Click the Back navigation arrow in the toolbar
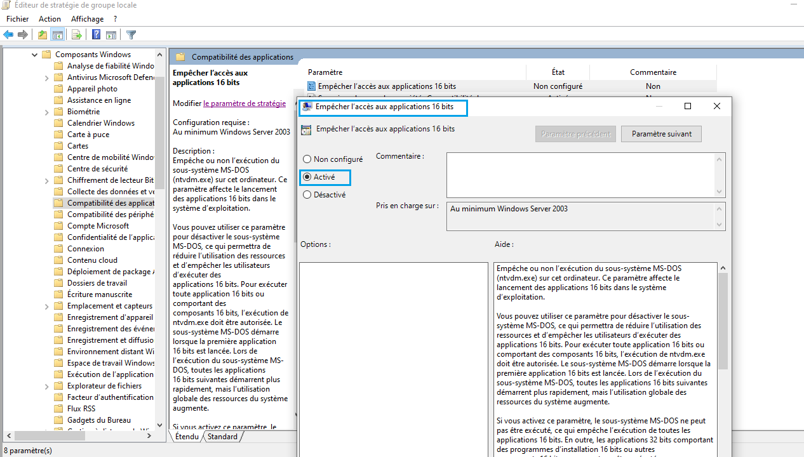804x457 pixels. tap(8, 34)
